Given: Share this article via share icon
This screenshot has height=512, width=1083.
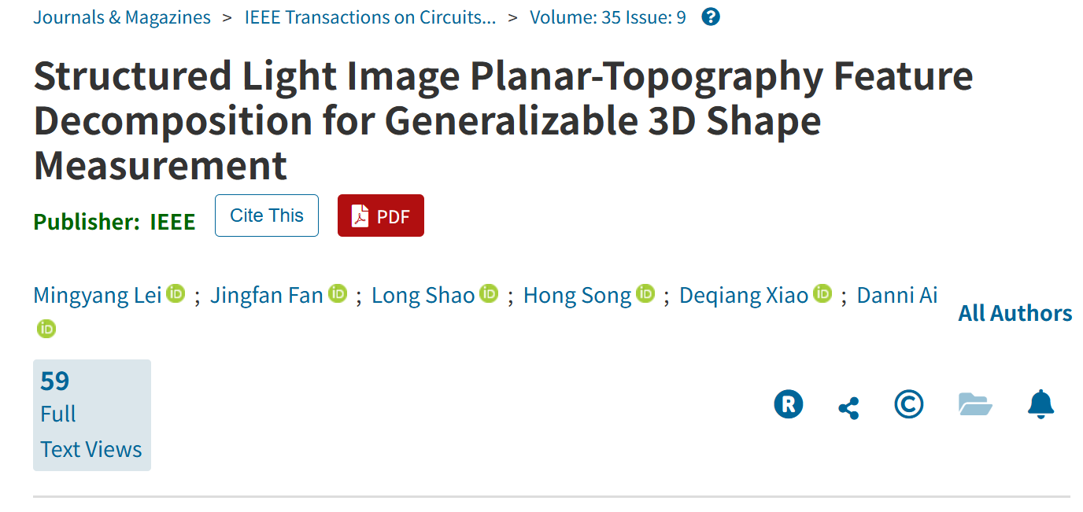Looking at the screenshot, I should click(x=848, y=407).
